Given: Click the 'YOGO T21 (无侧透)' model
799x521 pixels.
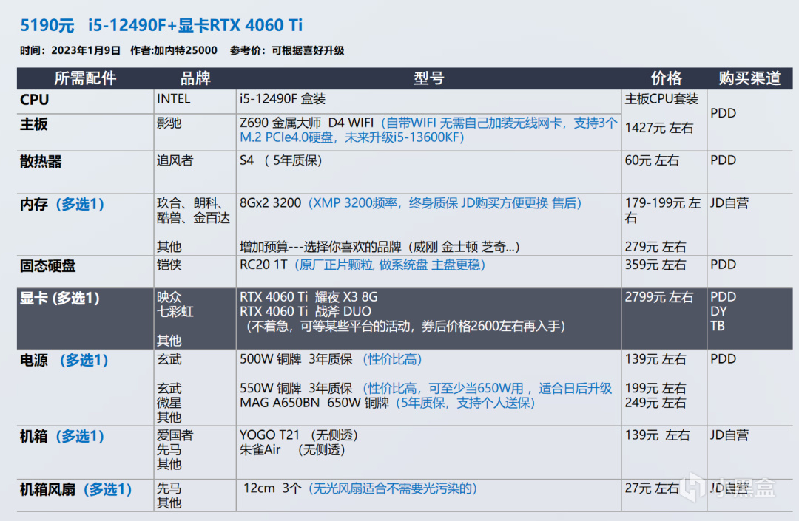Looking at the screenshot, I should (299, 435).
